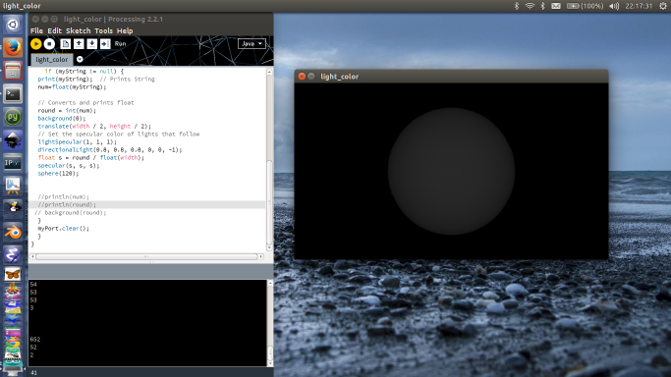This screenshot has height=377, width=671.
Task: Open the Terminal from the dock
Action: pyautogui.click(x=13, y=93)
